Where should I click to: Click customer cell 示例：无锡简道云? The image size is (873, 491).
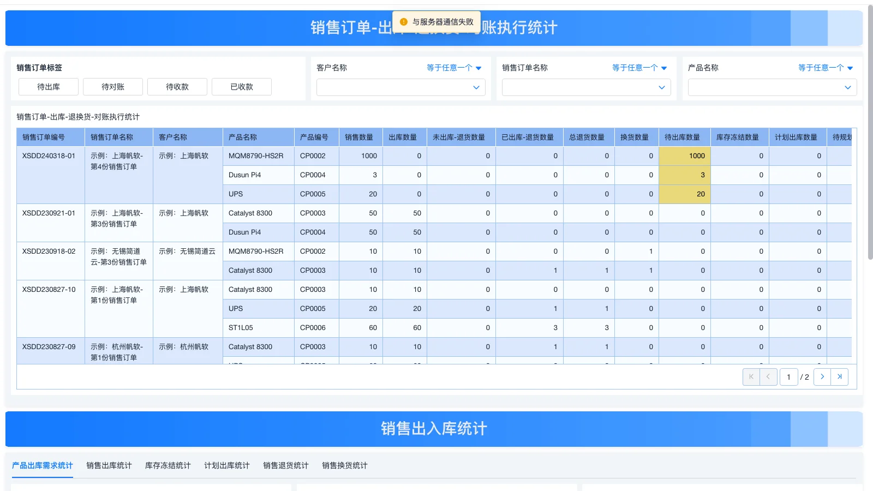tap(188, 261)
